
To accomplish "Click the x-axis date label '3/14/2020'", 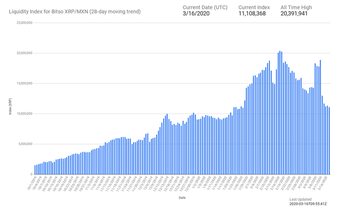I will (x=322, y=183).
